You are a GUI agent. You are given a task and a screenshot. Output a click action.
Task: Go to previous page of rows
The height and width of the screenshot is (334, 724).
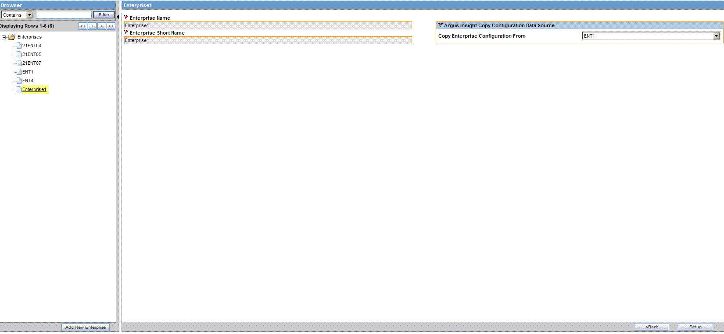pos(92,26)
